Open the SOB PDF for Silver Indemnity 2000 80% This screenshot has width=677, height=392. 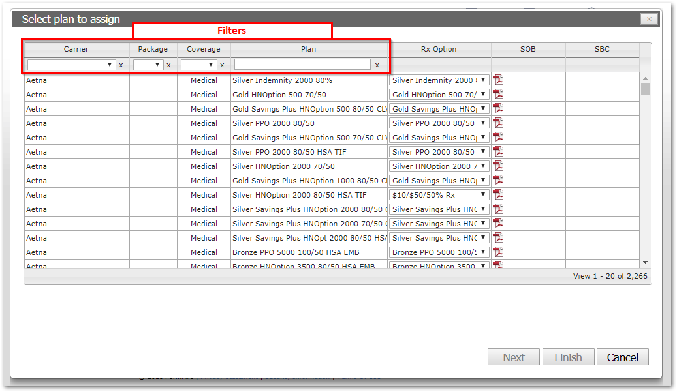[499, 80]
